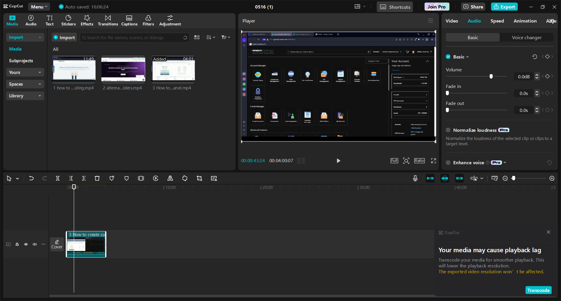Reset the Basic audio settings
The width and height of the screenshot is (561, 301).
(x=535, y=57)
